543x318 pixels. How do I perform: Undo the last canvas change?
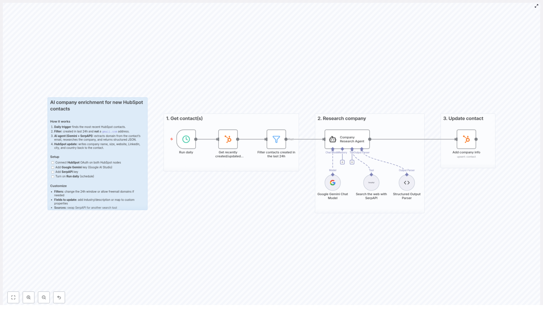[x=59, y=297]
